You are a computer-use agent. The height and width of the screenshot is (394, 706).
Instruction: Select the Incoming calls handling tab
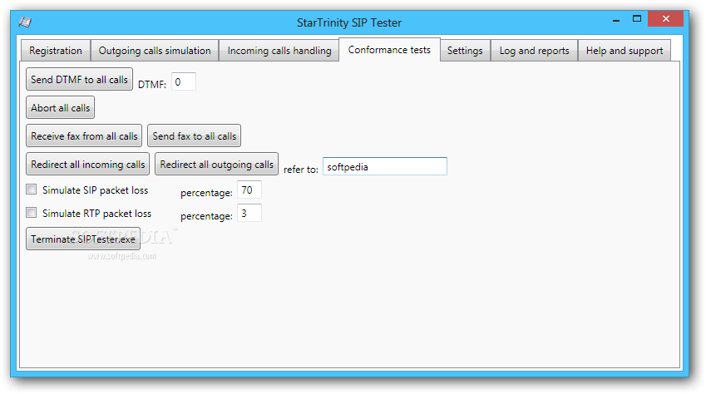point(279,51)
